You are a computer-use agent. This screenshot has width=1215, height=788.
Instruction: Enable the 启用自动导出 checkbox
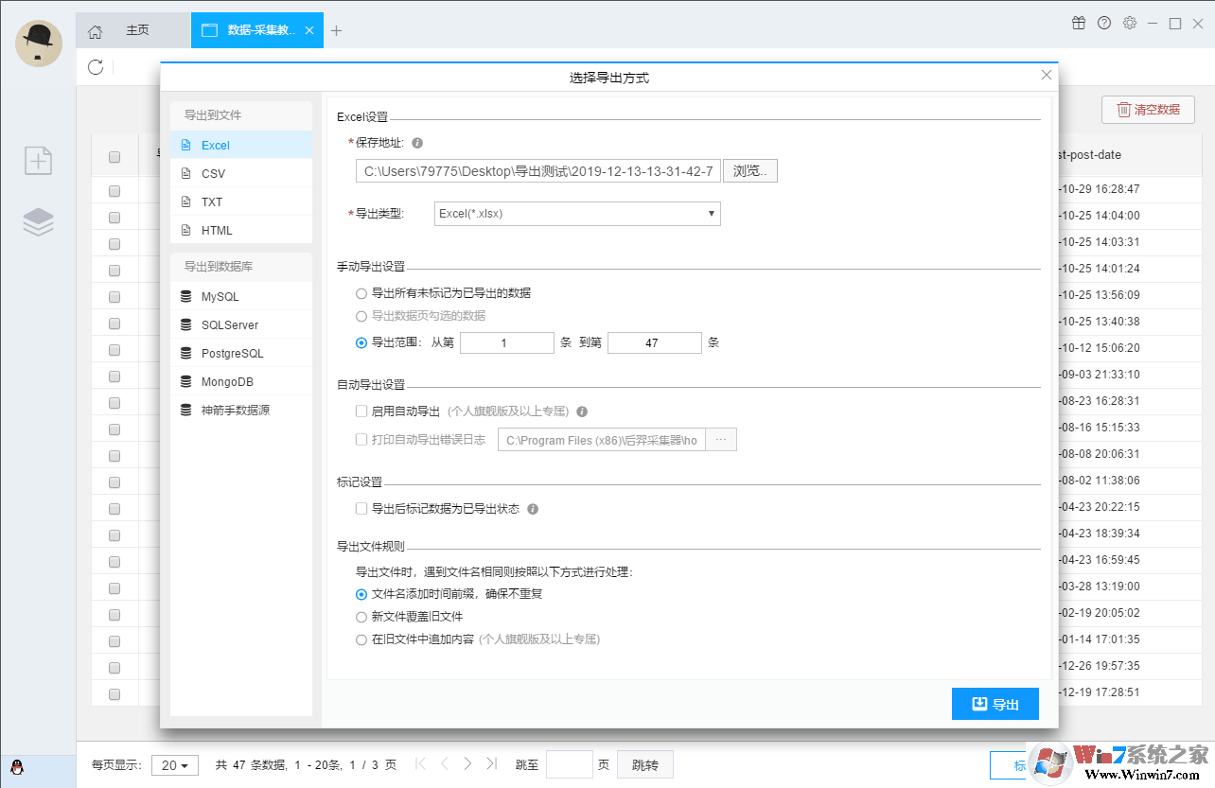pos(361,411)
